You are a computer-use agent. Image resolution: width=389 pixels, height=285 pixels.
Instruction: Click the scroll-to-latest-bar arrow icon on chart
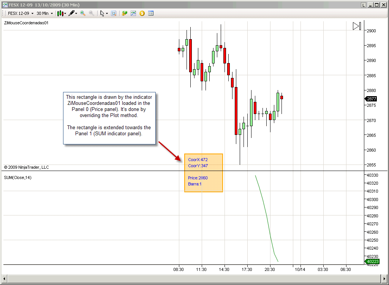[x=357, y=26]
